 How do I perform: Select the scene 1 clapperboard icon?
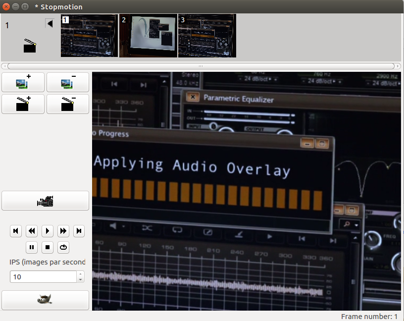click(x=30, y=46)
